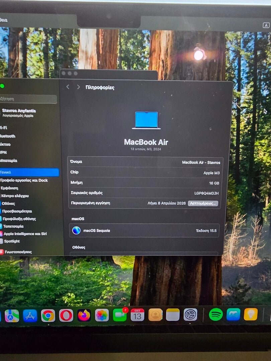Click the serial number LGP6Q4MDJH
This screenshot has height=361, width=271.
[206, 193]
